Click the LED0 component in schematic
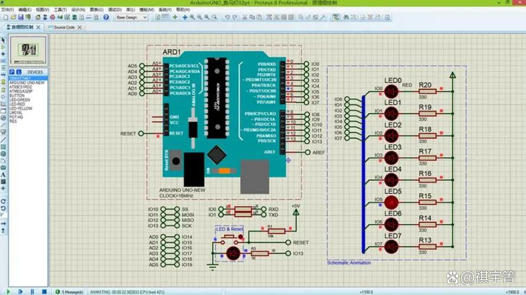 391,91
